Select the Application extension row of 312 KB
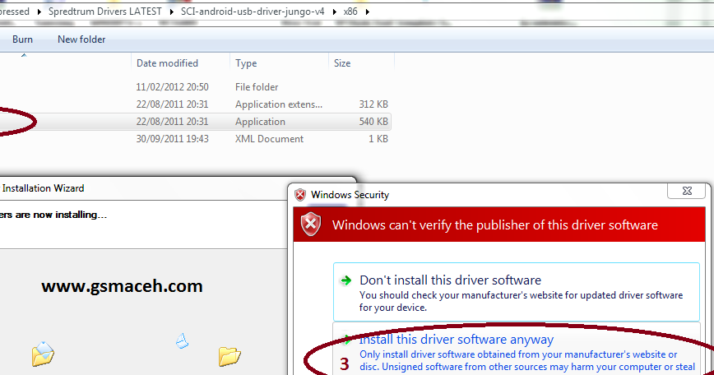The image size is (714, 375). point(195,104)
